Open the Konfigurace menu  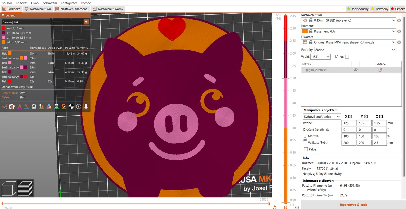(69, 3)
